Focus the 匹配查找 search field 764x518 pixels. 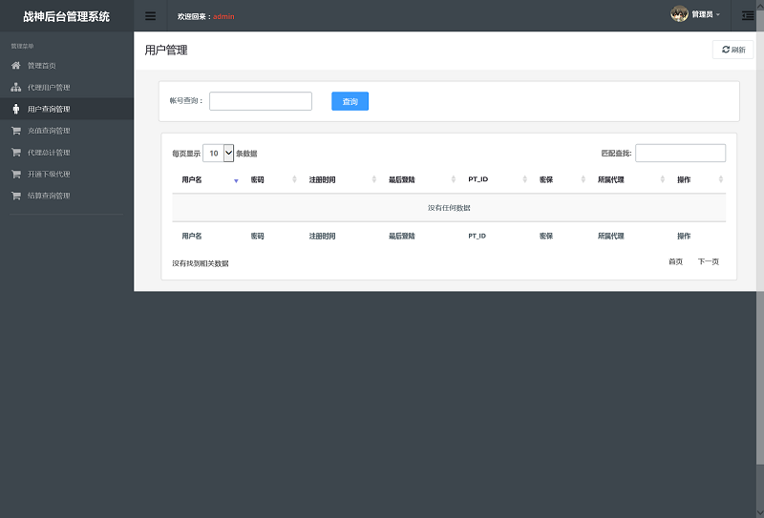680,153
